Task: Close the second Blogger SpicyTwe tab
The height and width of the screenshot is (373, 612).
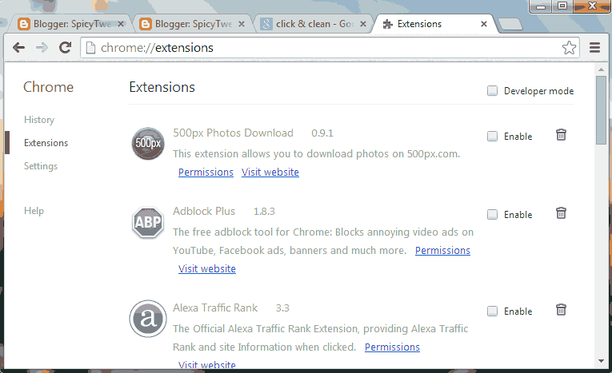Action: pyautogui.click(x=242, y=24)
